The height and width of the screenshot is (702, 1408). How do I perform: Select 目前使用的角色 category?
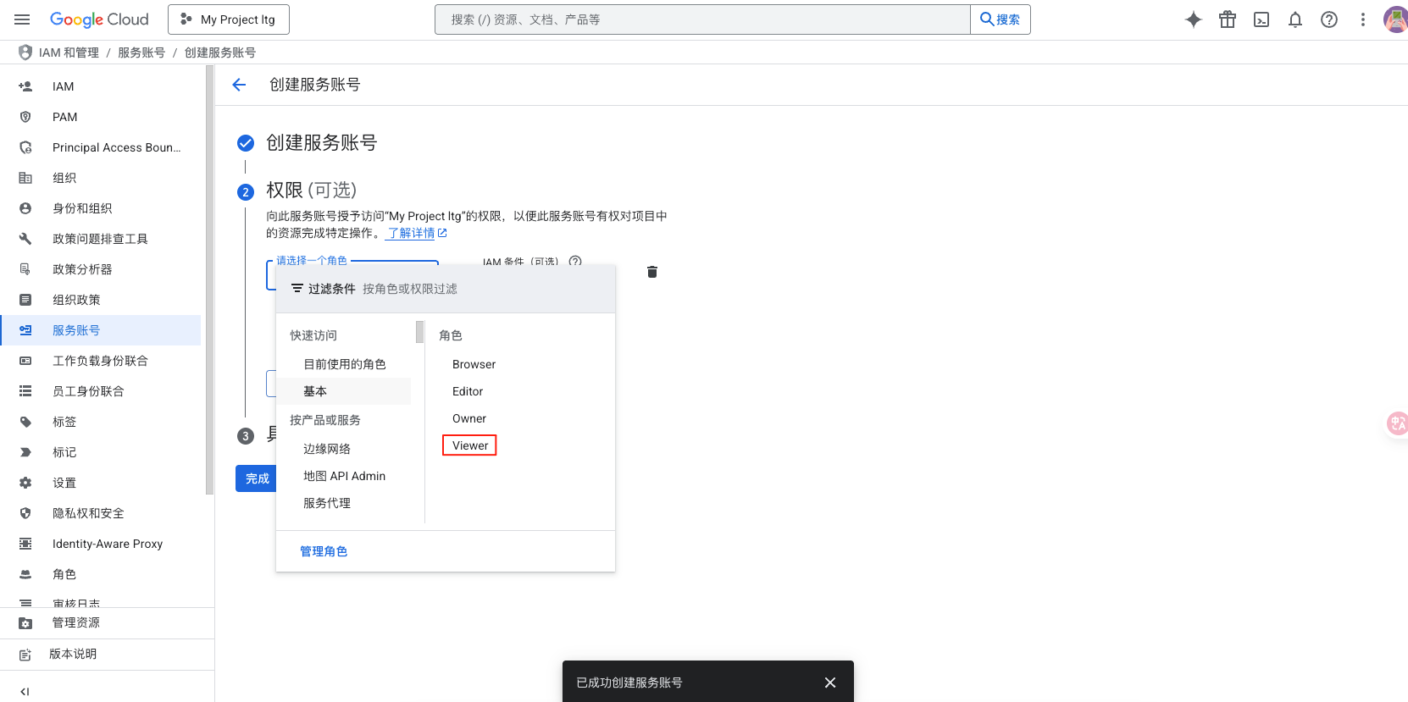pos(345,364)
